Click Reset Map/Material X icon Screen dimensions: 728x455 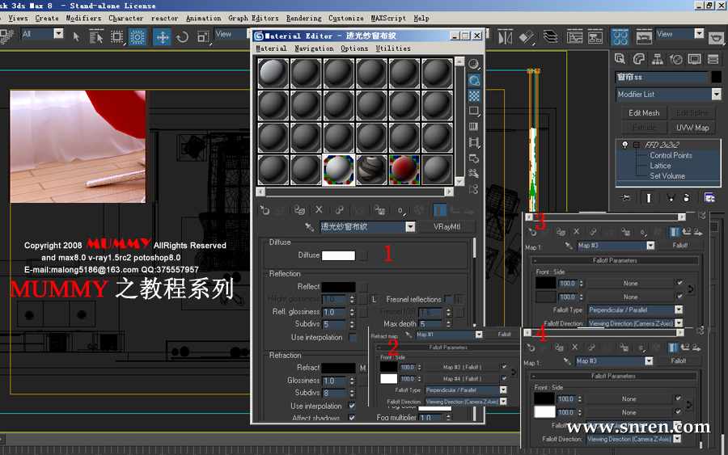[319, 209]
